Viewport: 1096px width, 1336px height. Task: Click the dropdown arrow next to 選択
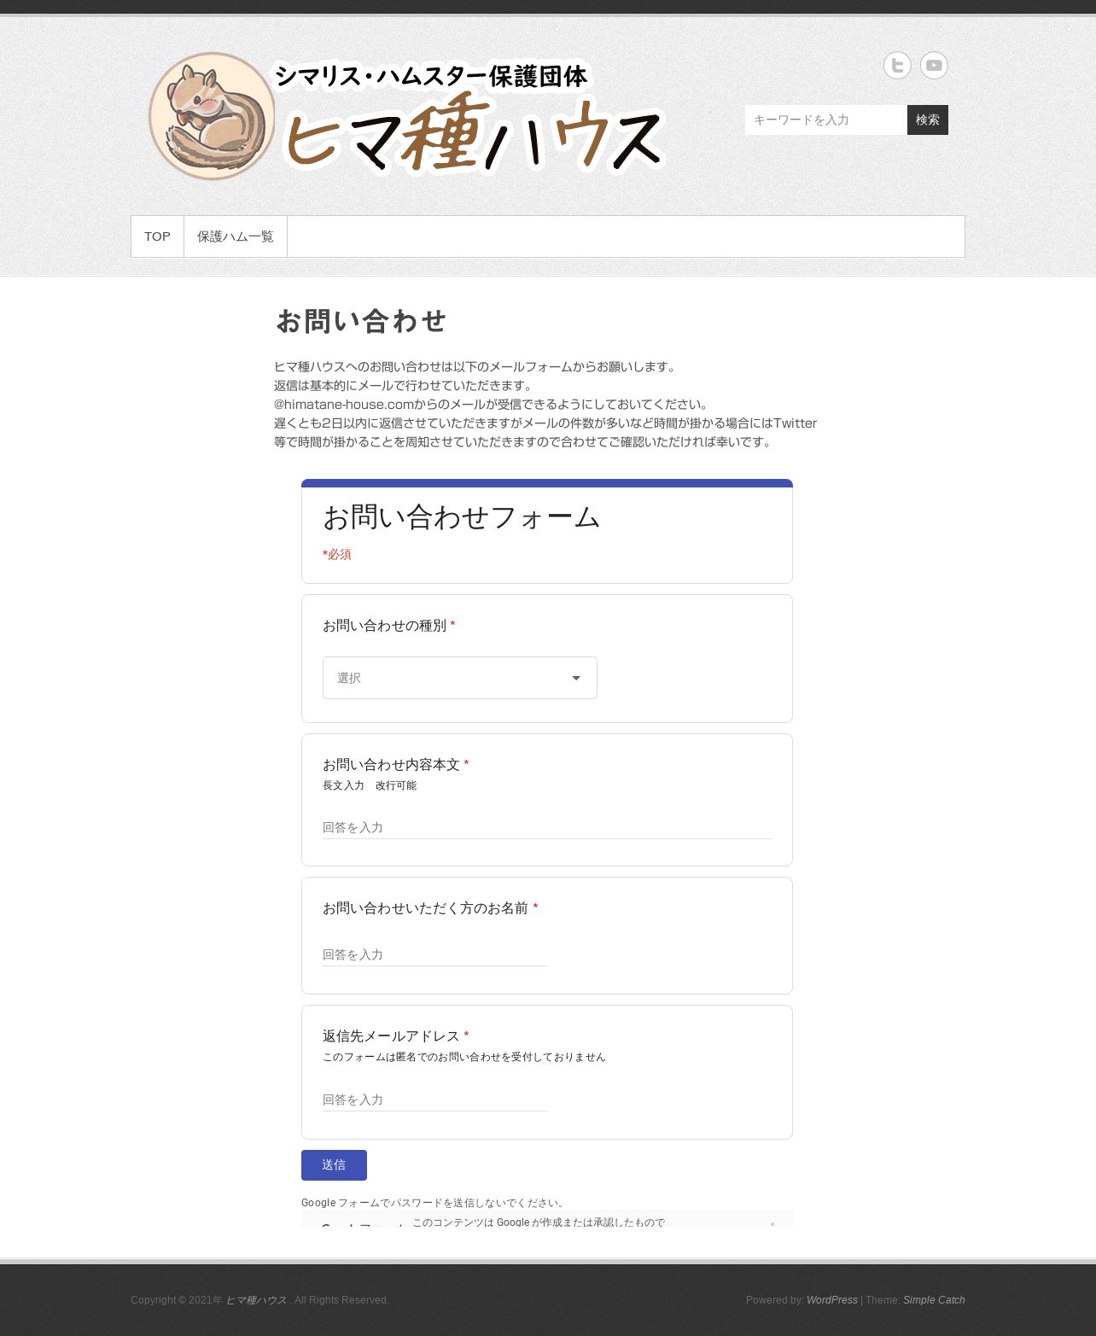[x=576, y=678]
